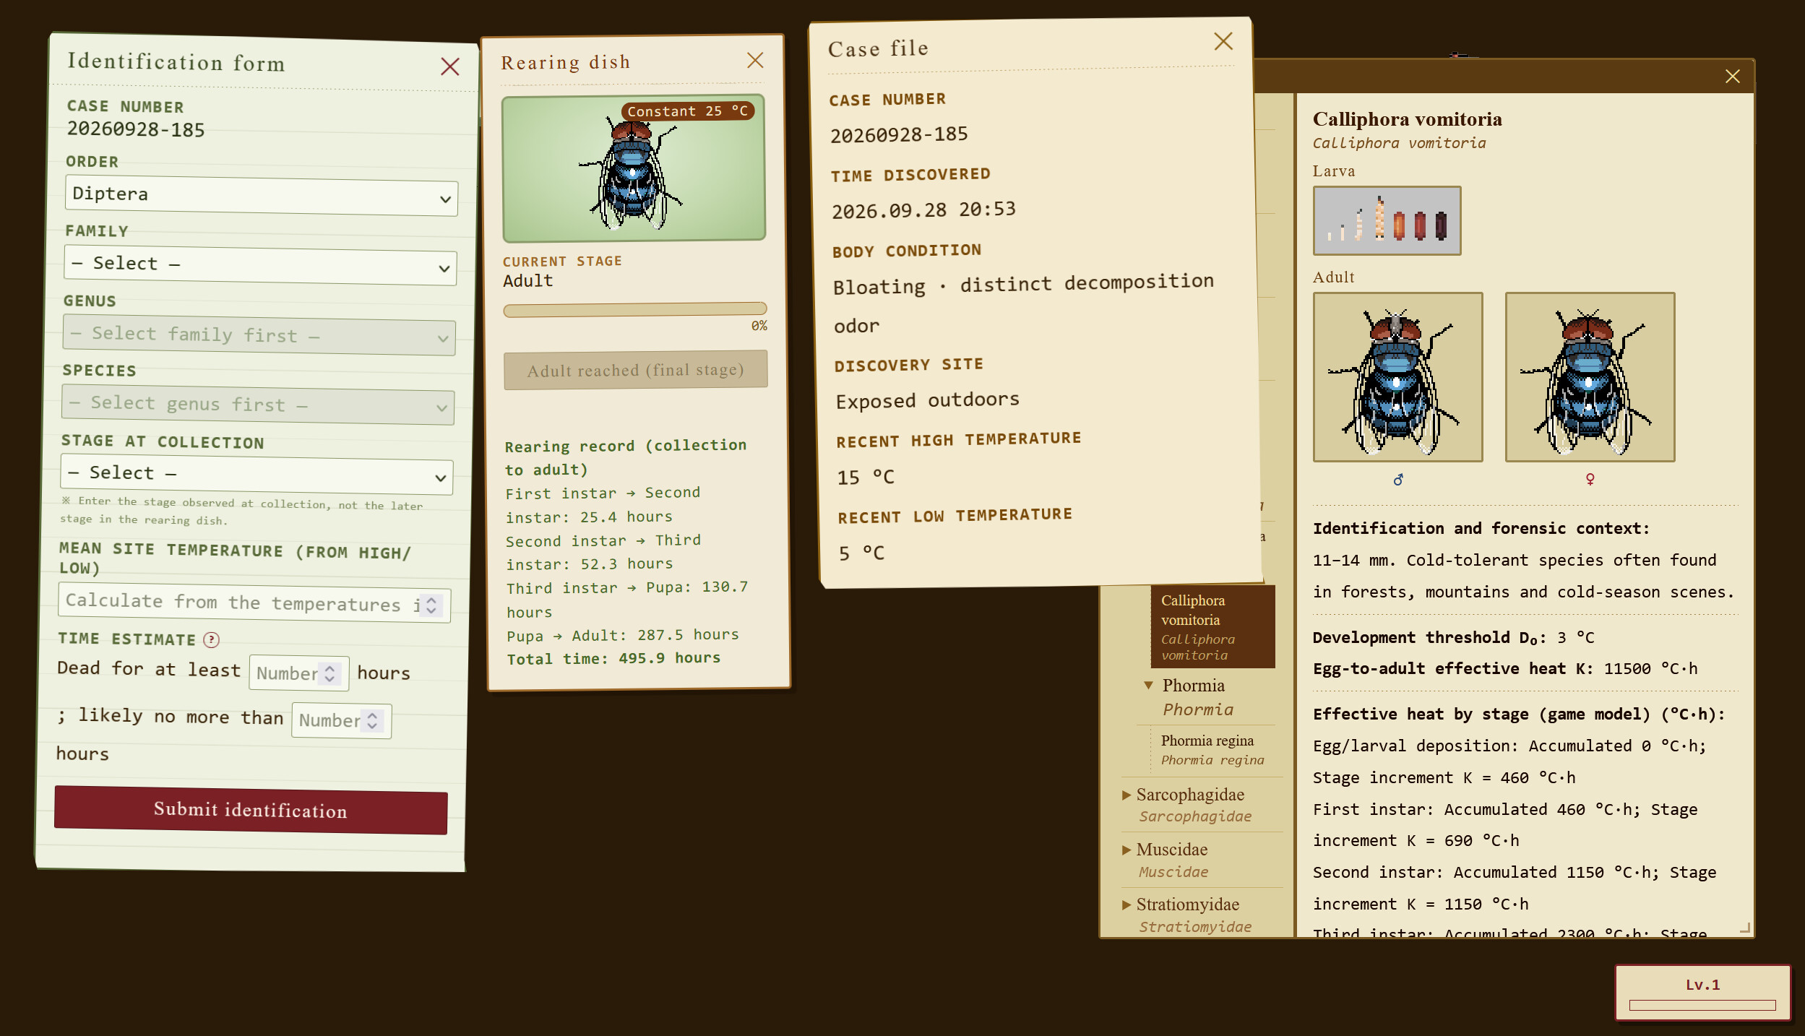Click the encyclopedia window resize corner handle

[1744, 928]
